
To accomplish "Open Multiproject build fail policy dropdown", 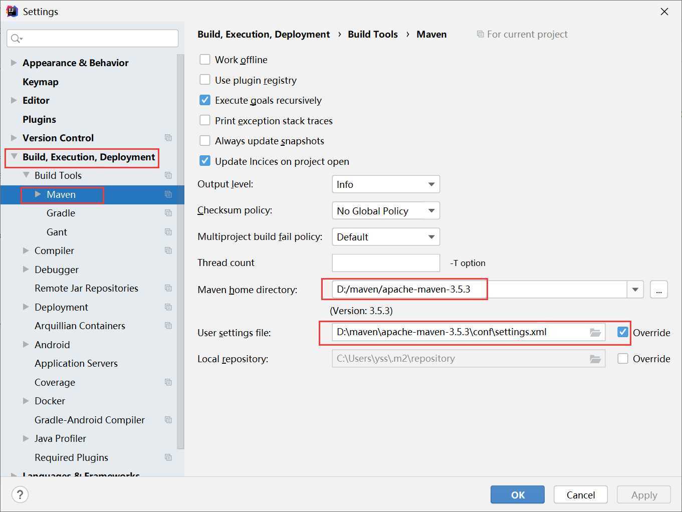I will pos(386,237).
